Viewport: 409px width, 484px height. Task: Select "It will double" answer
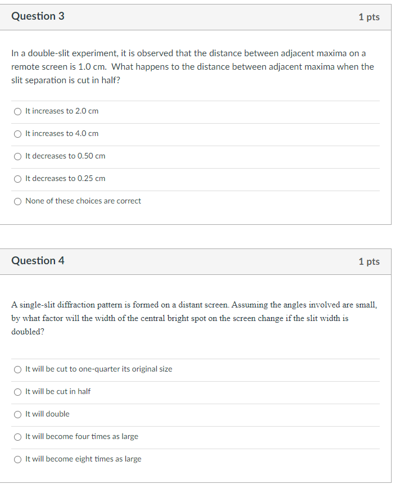(x=48, y=414)
